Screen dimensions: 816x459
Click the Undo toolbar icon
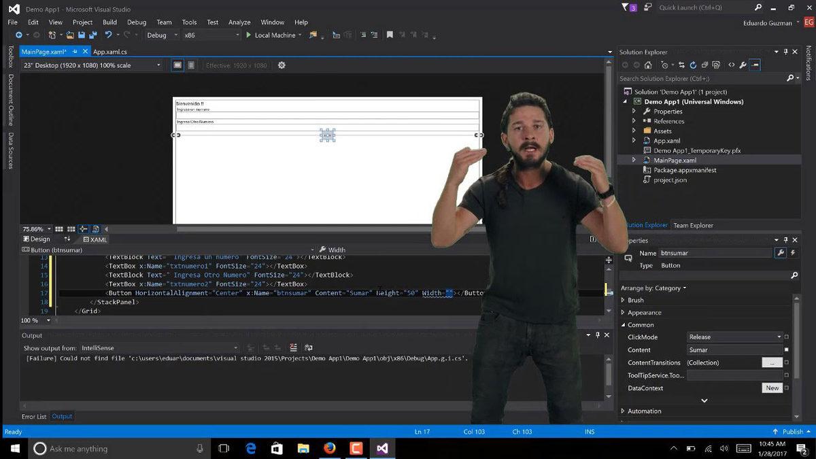107,35
